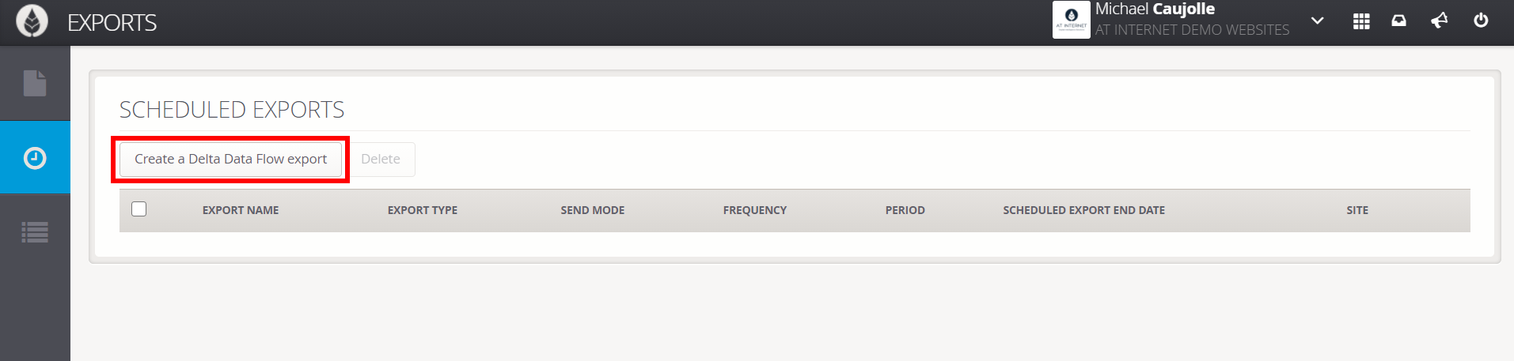Image resolution: width=1514 pixels, height=361 pixels.
Task: Click Scheduled Export End Date header
Action: (x=1084, y=210)
